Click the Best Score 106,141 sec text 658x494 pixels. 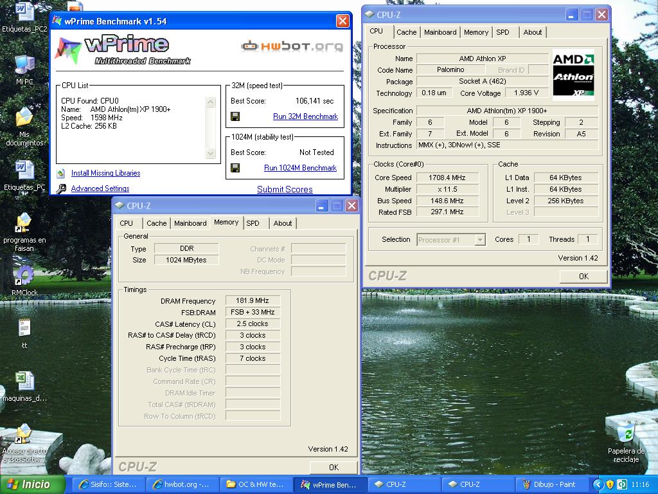tap(315, 101)
